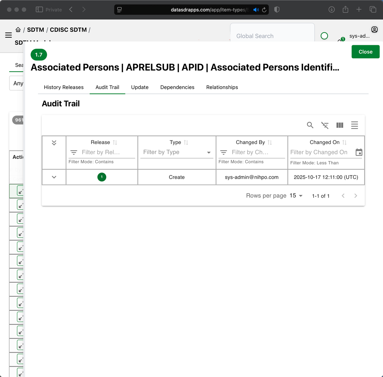Select the CDISC SDTM breadcrumb link
The width and height of the screenshot is (383, 377).
click(68, 30)
